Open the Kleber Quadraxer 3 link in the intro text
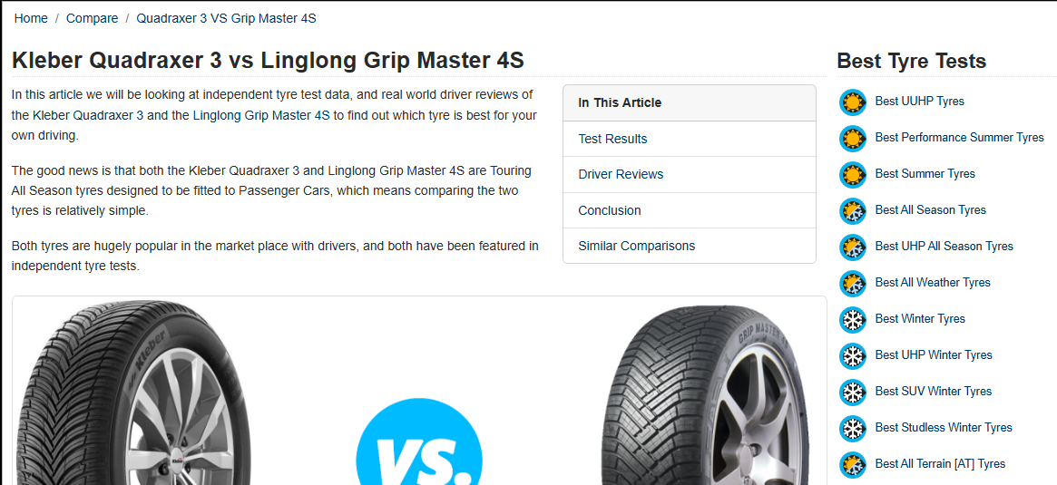 88,115
